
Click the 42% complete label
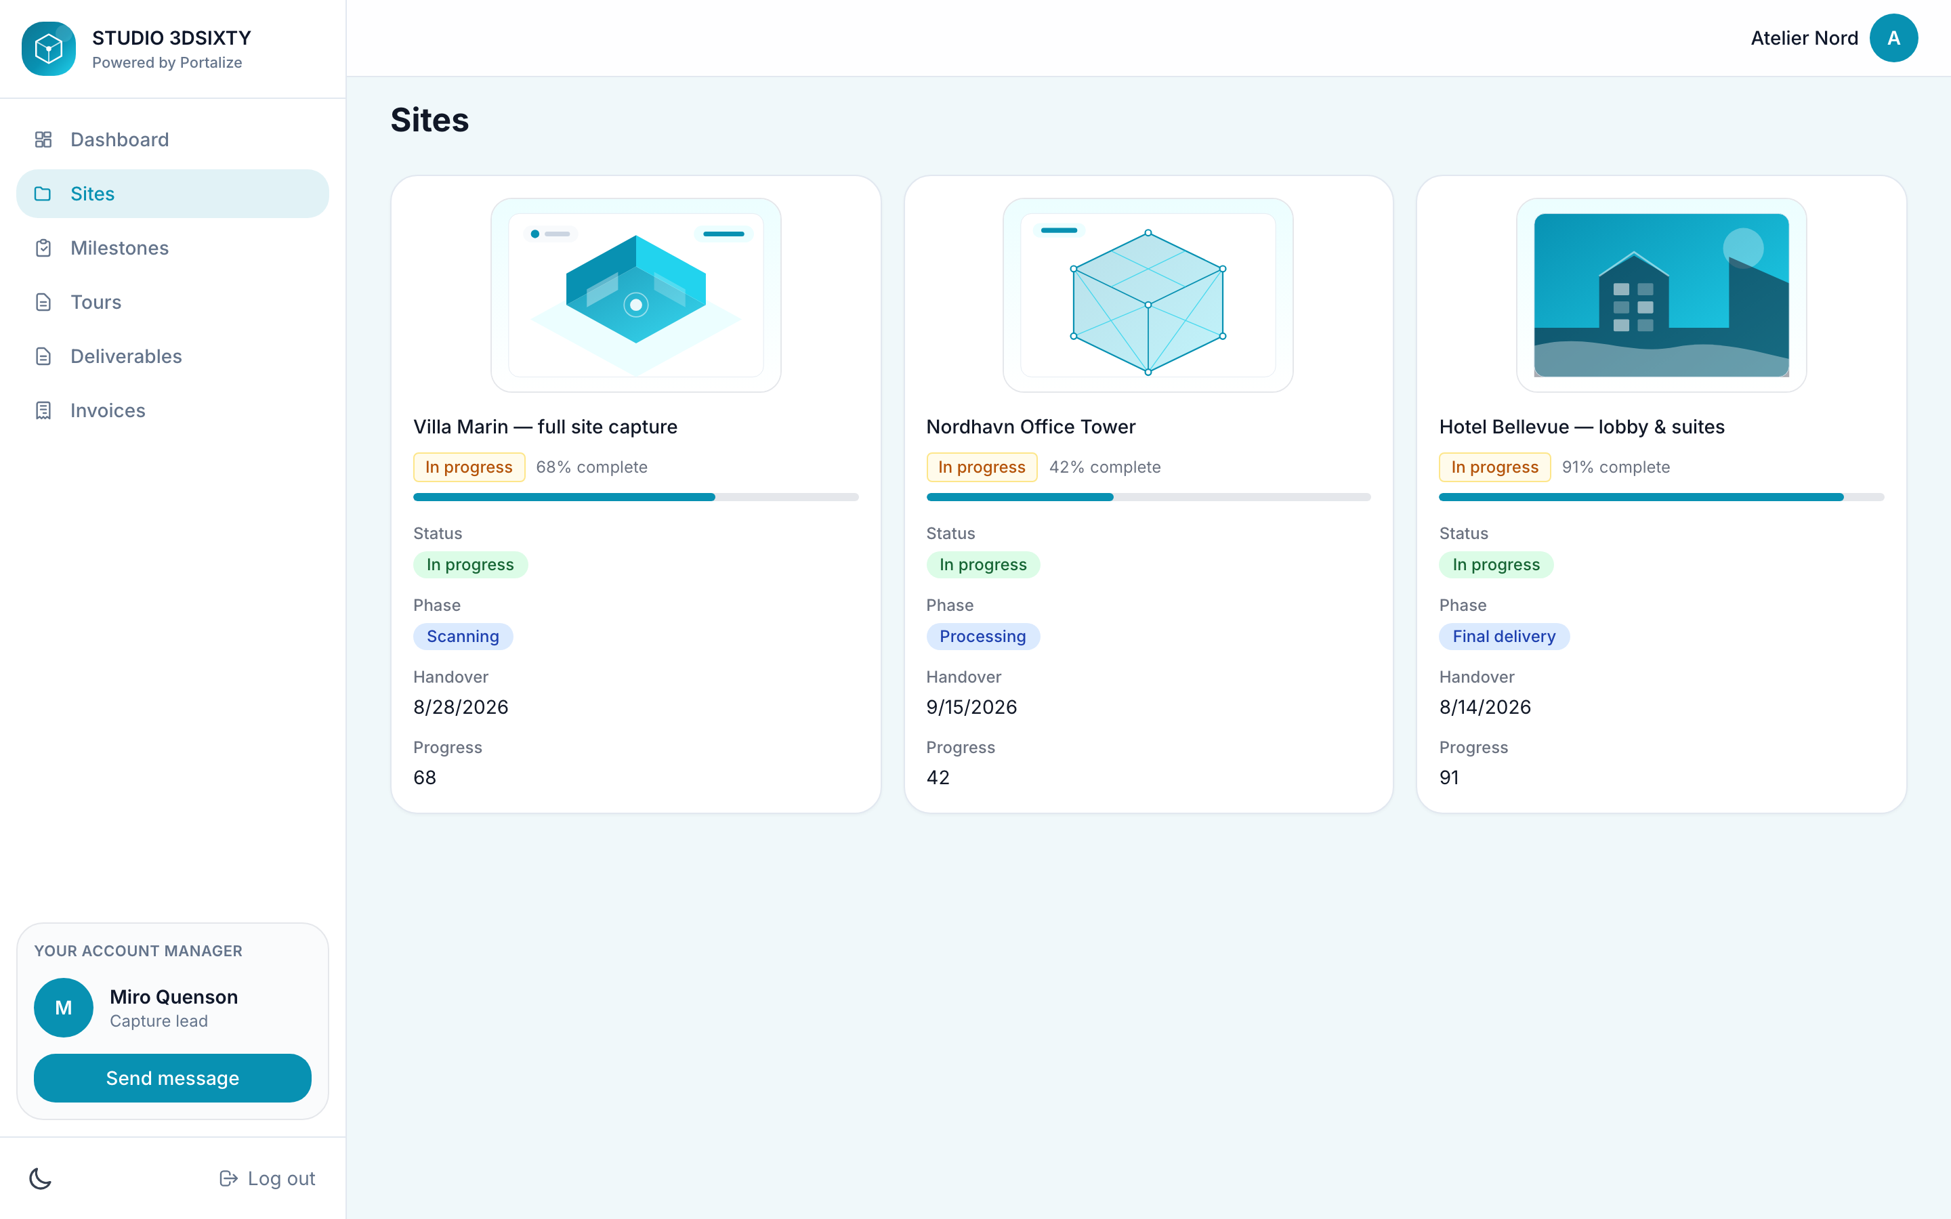click(1104, 467)
